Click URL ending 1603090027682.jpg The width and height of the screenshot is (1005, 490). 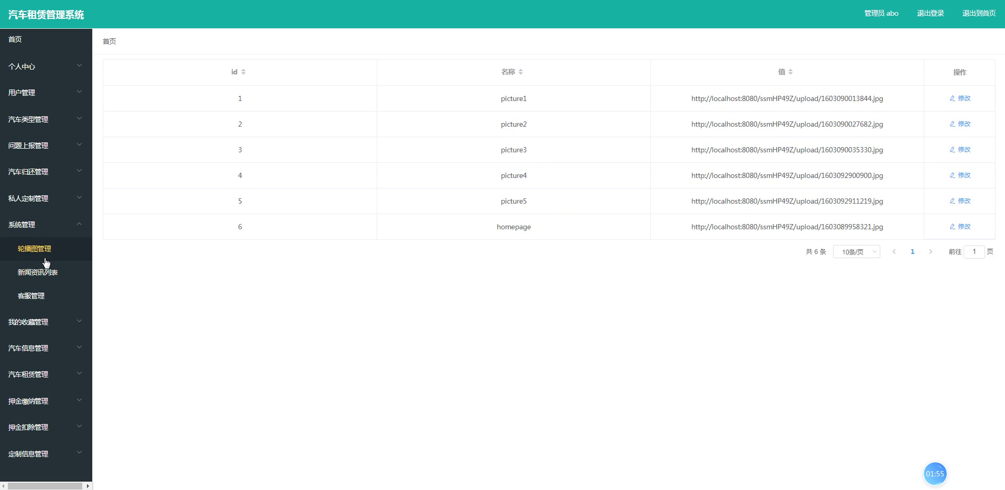pyautogui.click(x=787, y=124)
